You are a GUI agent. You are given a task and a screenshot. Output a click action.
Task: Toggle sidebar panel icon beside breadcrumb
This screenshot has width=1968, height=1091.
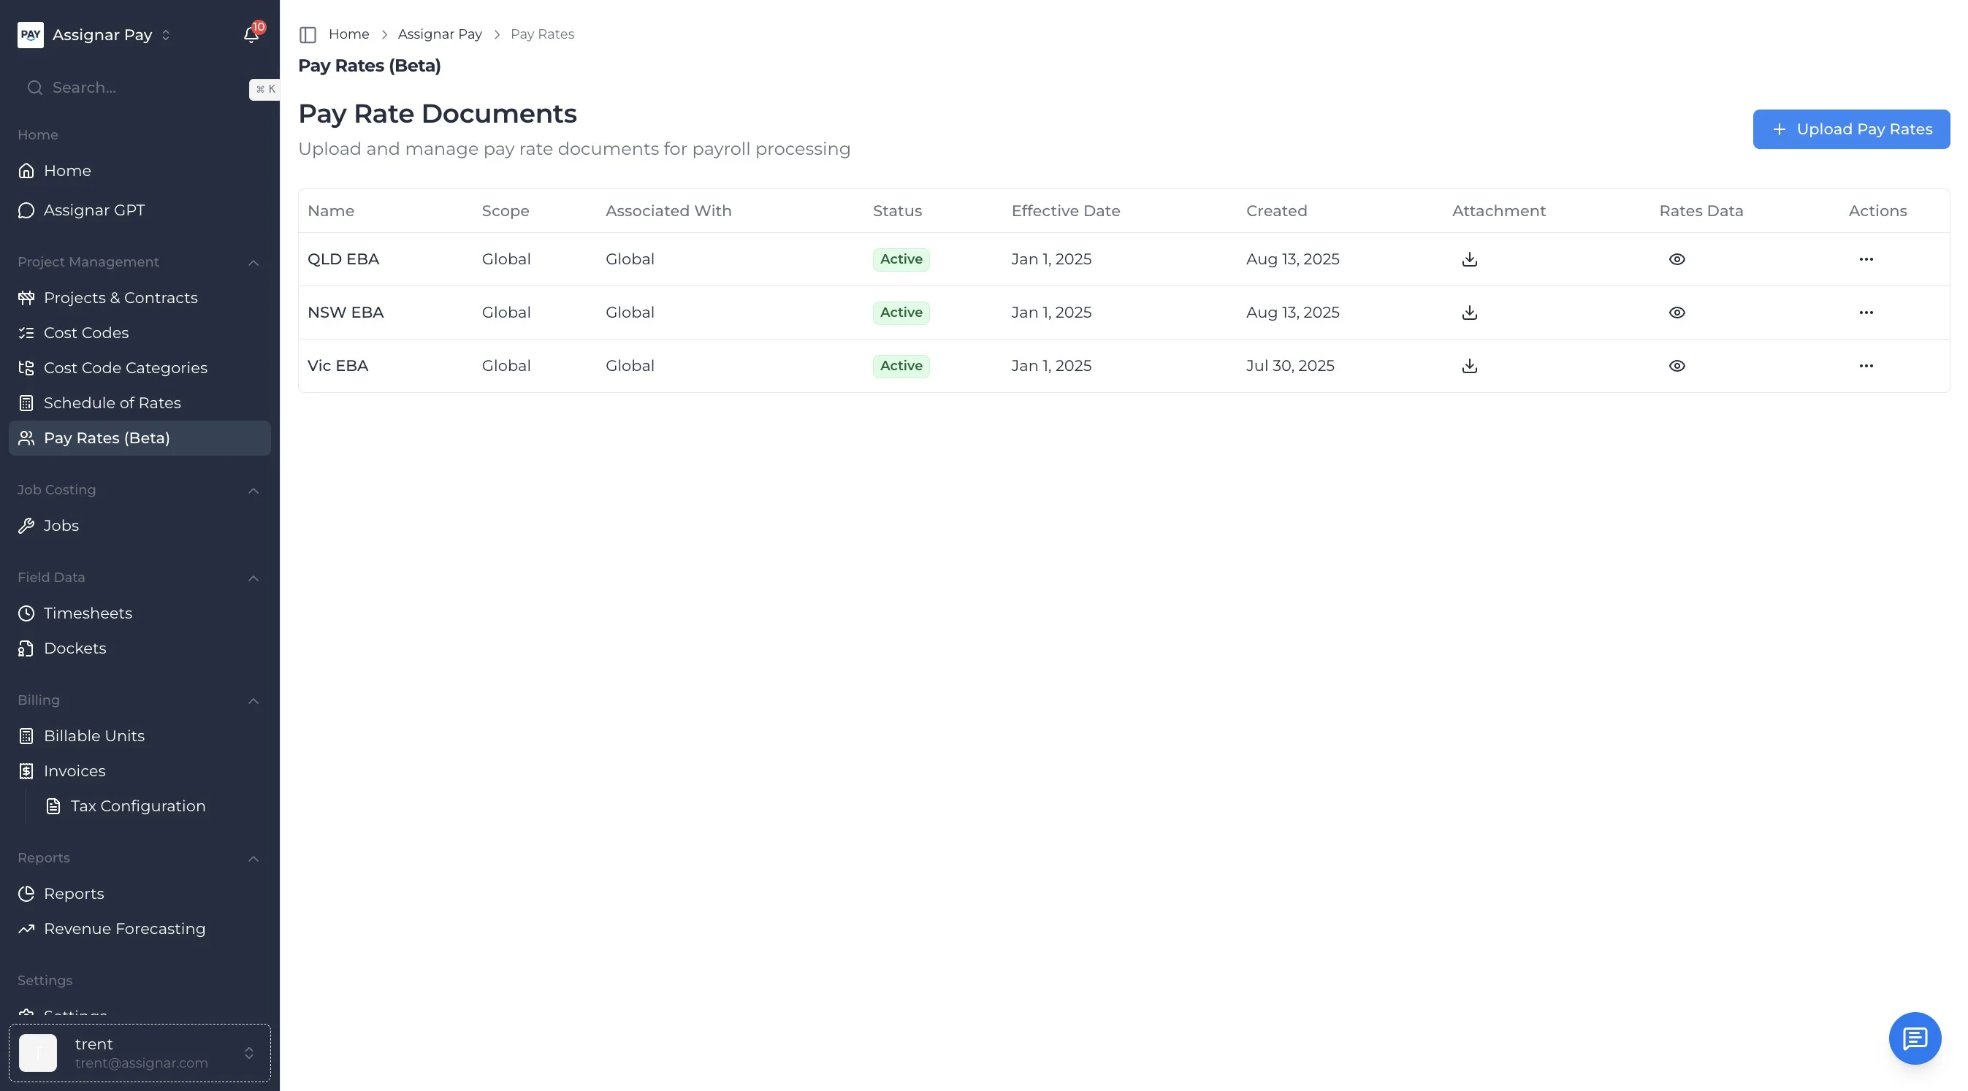pyautogui.click(x=308, y=34)
